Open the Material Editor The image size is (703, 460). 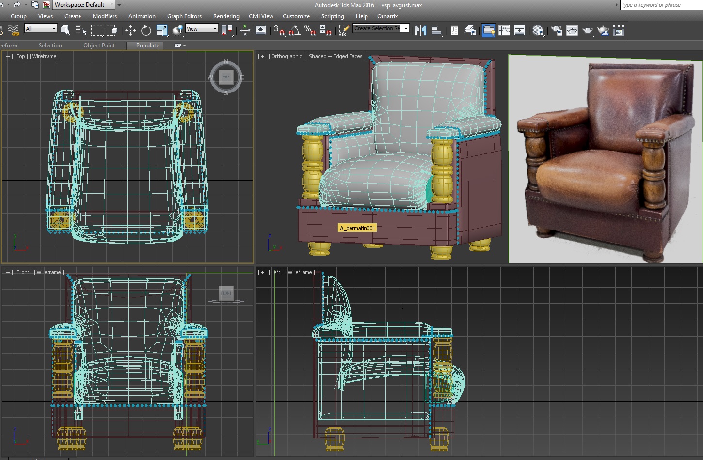pyautogui.click(x=538, y=31)
